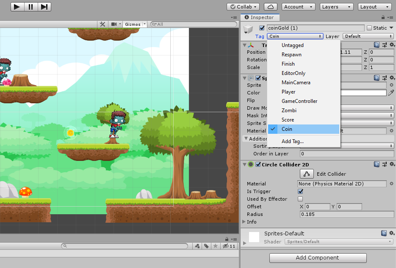Image resolution: width=396 pixels, height=268 pixels.
Task: Open Sprites-Default material help icon
Action: [384, 233]
